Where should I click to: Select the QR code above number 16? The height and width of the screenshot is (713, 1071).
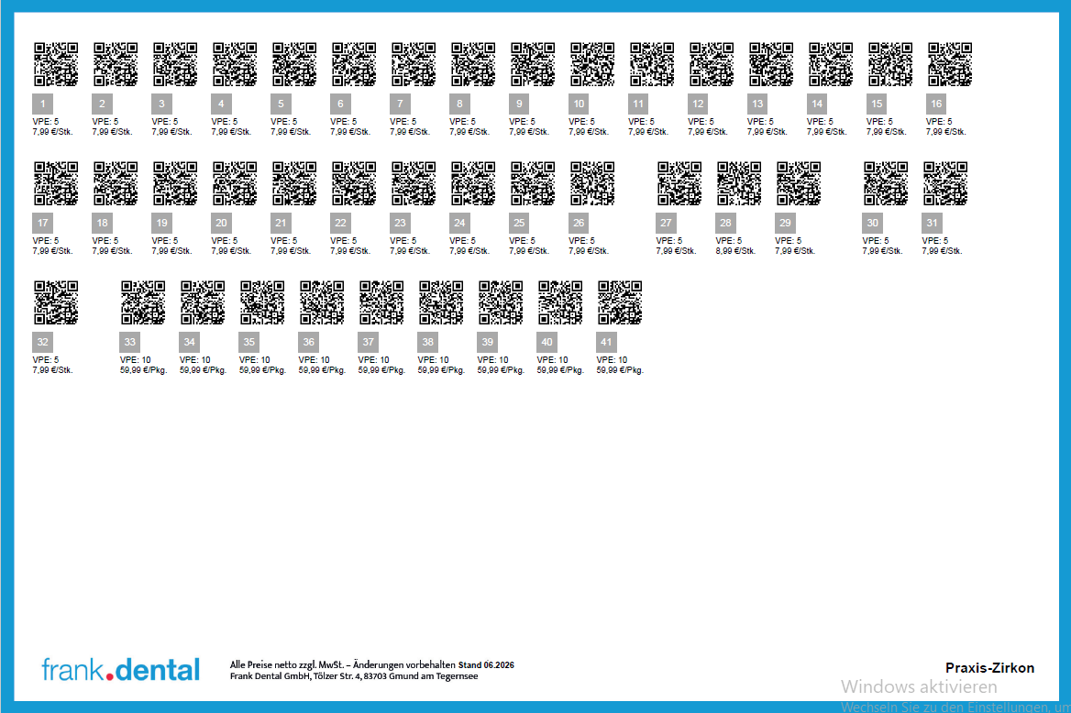pos(949,64)
